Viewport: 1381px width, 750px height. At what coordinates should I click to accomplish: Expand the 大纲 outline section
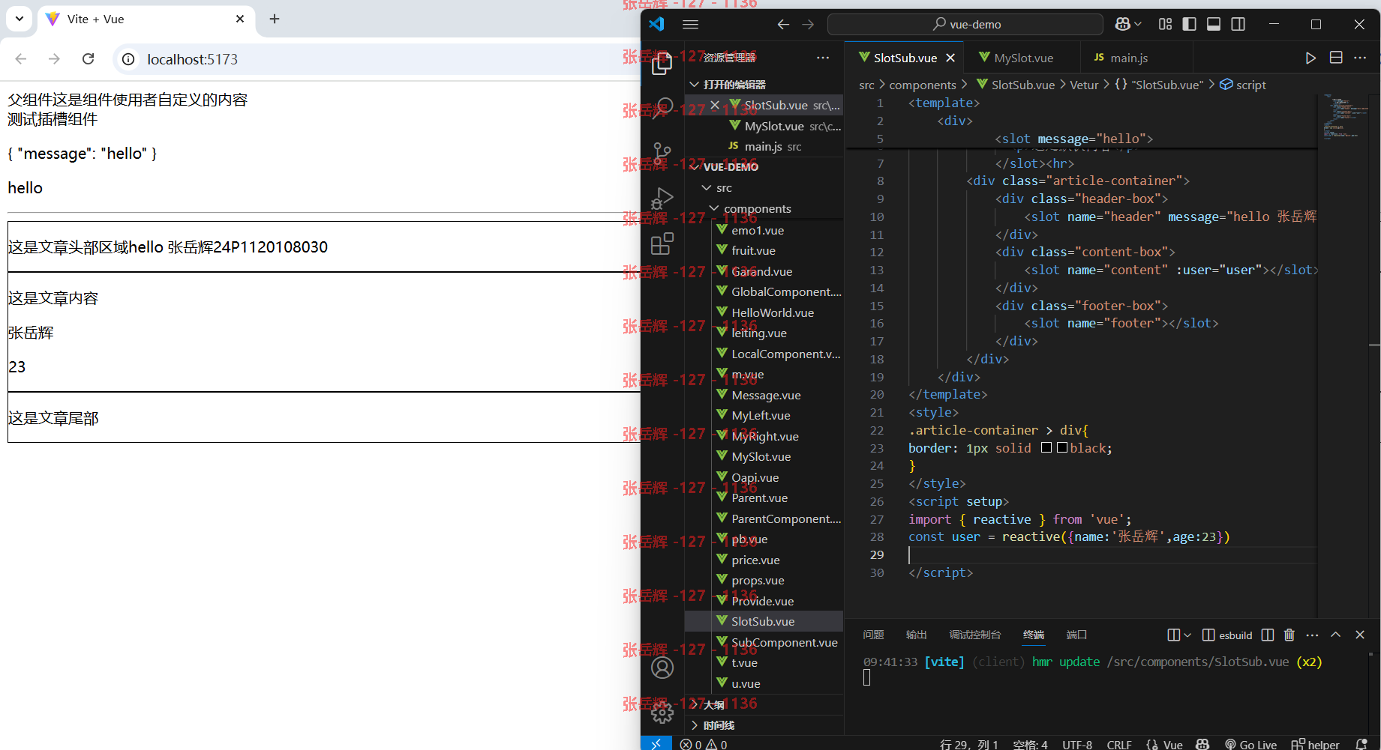click(764, 704)
